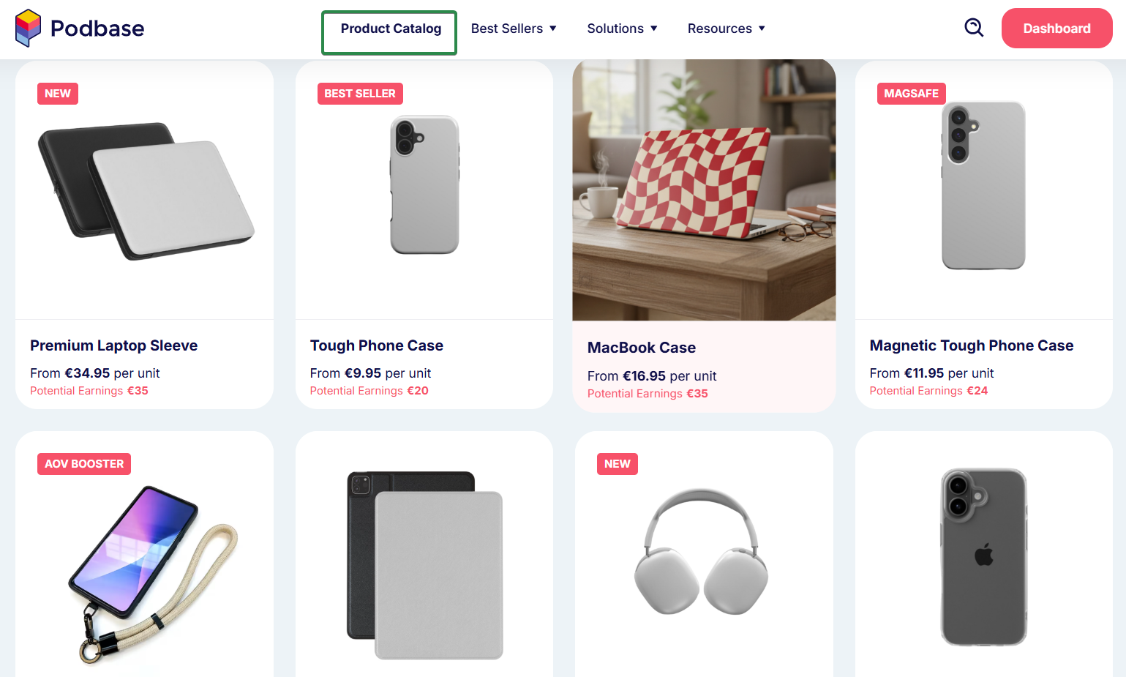Open the Premium Laptop Sleeve product image
Screen dimensions: 1126x677
tap(145, 190)
